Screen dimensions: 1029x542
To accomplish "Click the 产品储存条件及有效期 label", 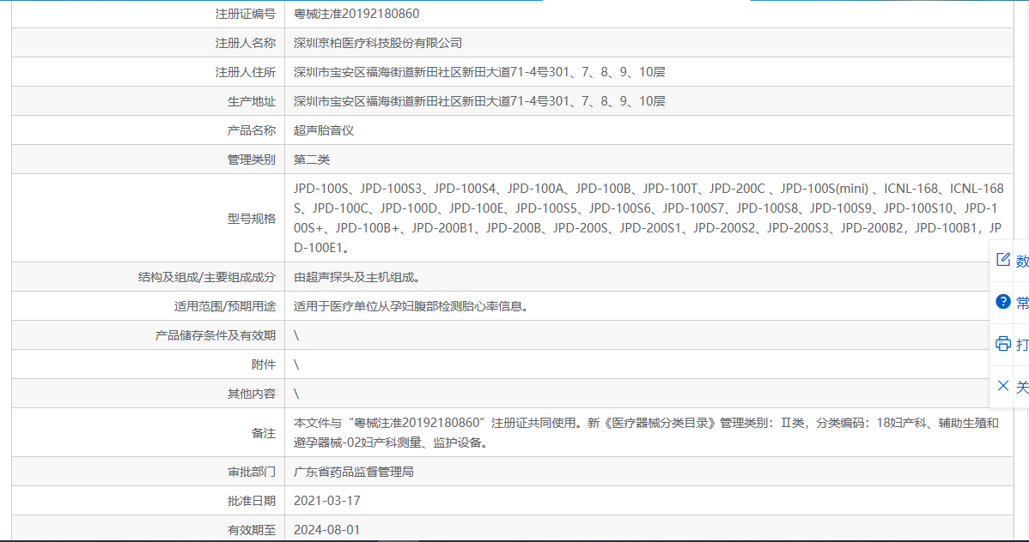I will tap(216, 335).
